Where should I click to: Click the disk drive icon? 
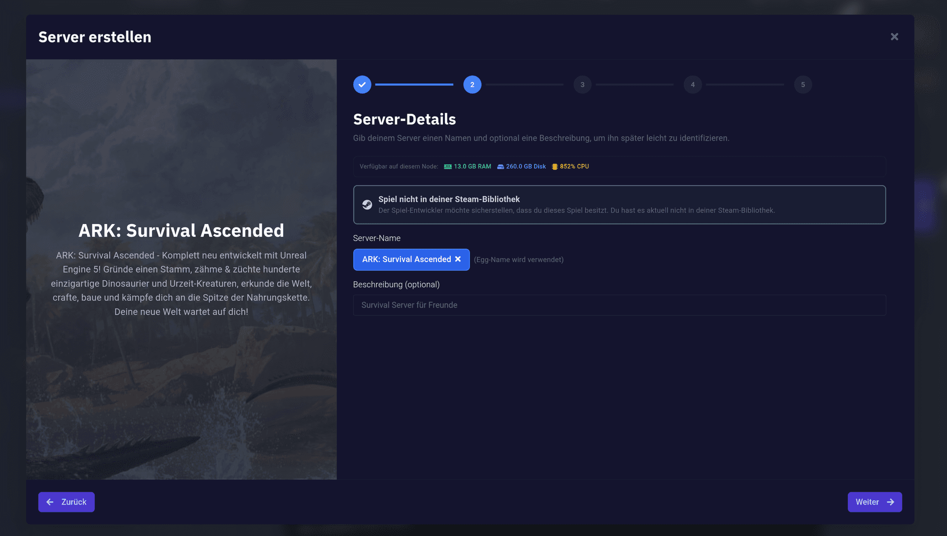(501, 167)
